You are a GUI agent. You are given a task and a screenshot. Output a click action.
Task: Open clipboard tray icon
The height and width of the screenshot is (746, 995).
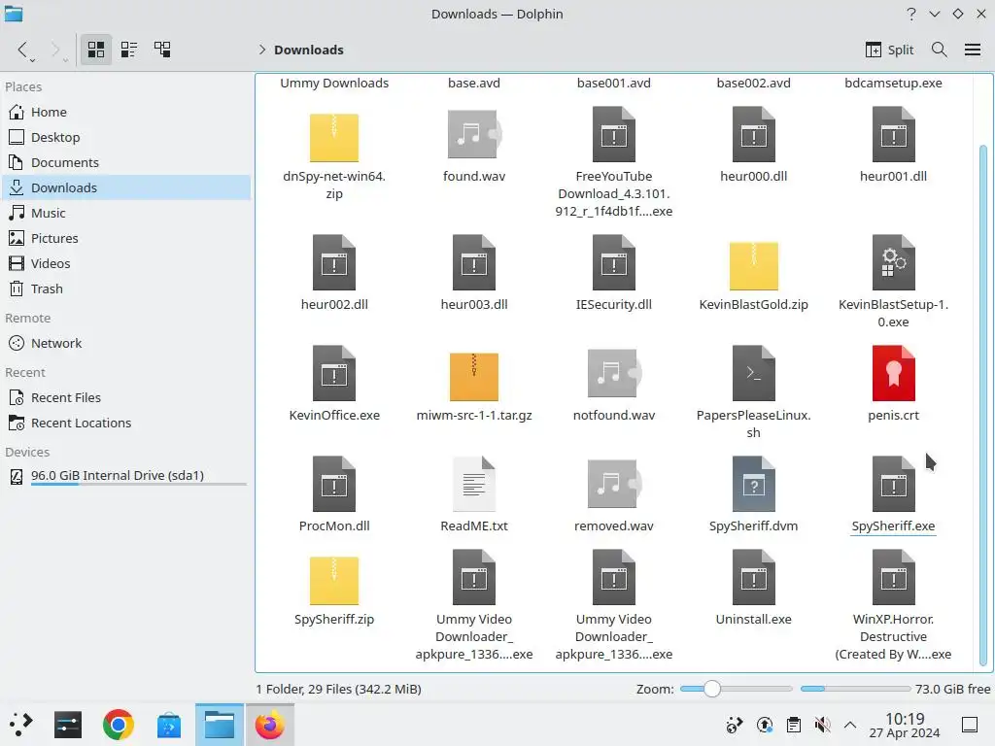793,725
